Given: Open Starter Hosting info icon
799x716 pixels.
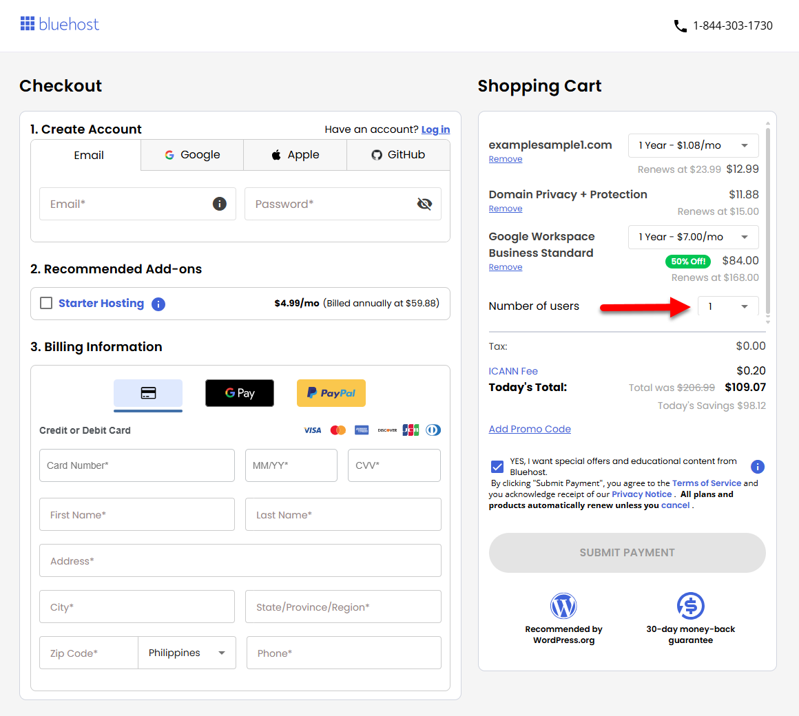Looking at the screenshot, I should [158, 304].
